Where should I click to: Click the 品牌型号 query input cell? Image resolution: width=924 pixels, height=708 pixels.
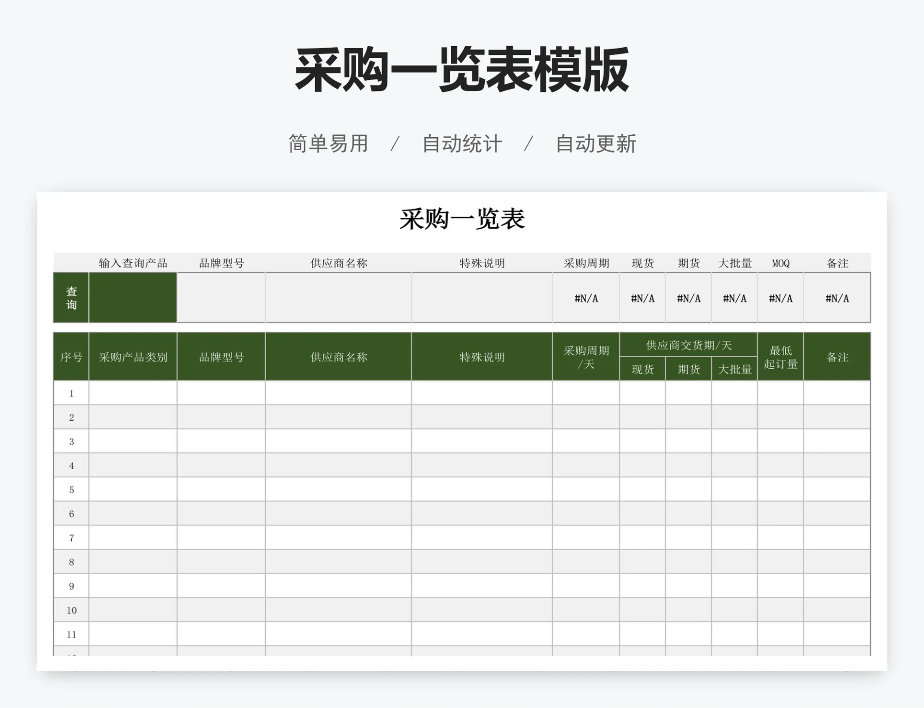click(x=221, y=297)
